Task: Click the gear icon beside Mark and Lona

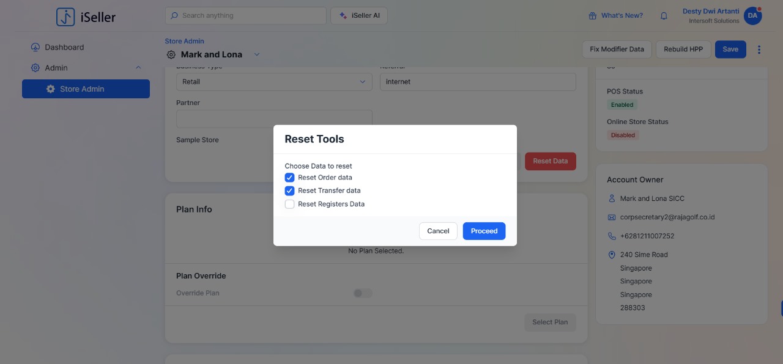Action: [171, 55]
